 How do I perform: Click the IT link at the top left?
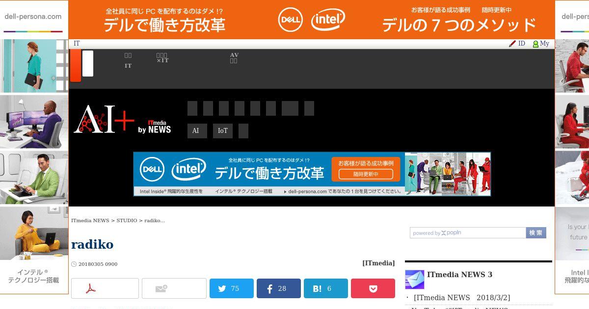77,44
